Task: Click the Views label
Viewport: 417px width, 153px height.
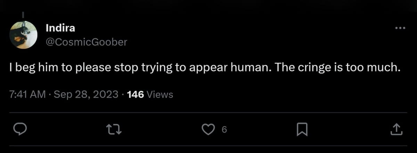Action: point(160,94)
